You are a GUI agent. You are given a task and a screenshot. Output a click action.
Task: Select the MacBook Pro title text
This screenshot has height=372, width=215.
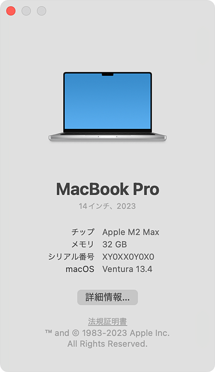pos(107,189)
